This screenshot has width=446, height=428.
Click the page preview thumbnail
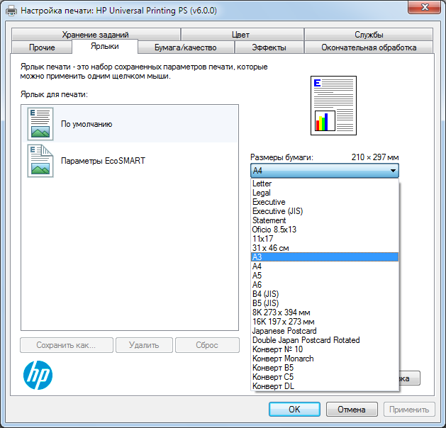pyautogui.click(x=333, y=106)
